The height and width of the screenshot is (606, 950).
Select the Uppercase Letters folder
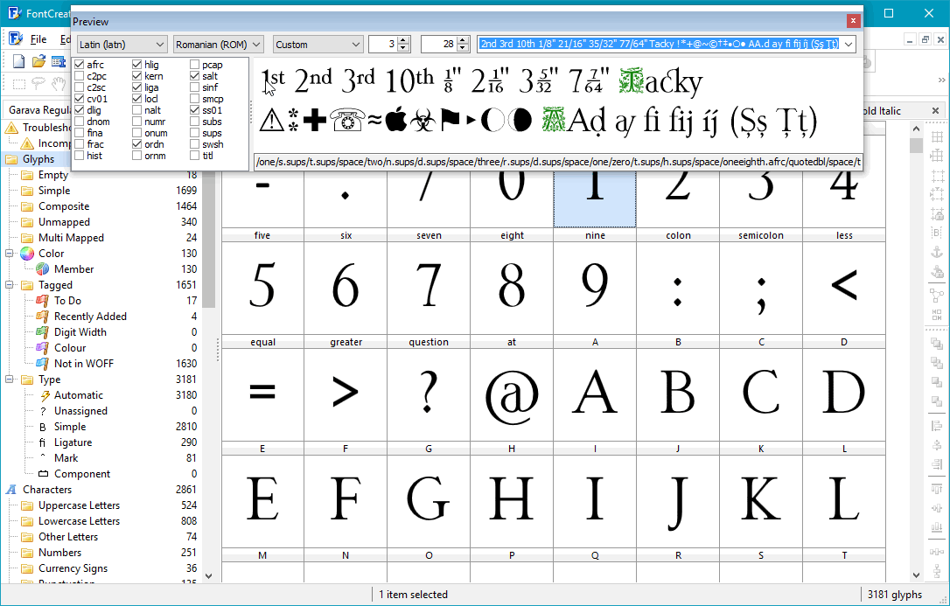(x=79, y=505)
